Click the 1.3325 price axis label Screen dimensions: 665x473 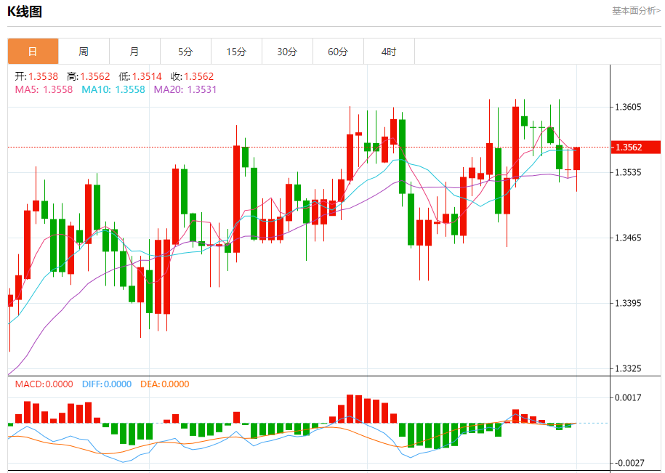(x=629, y=369)
